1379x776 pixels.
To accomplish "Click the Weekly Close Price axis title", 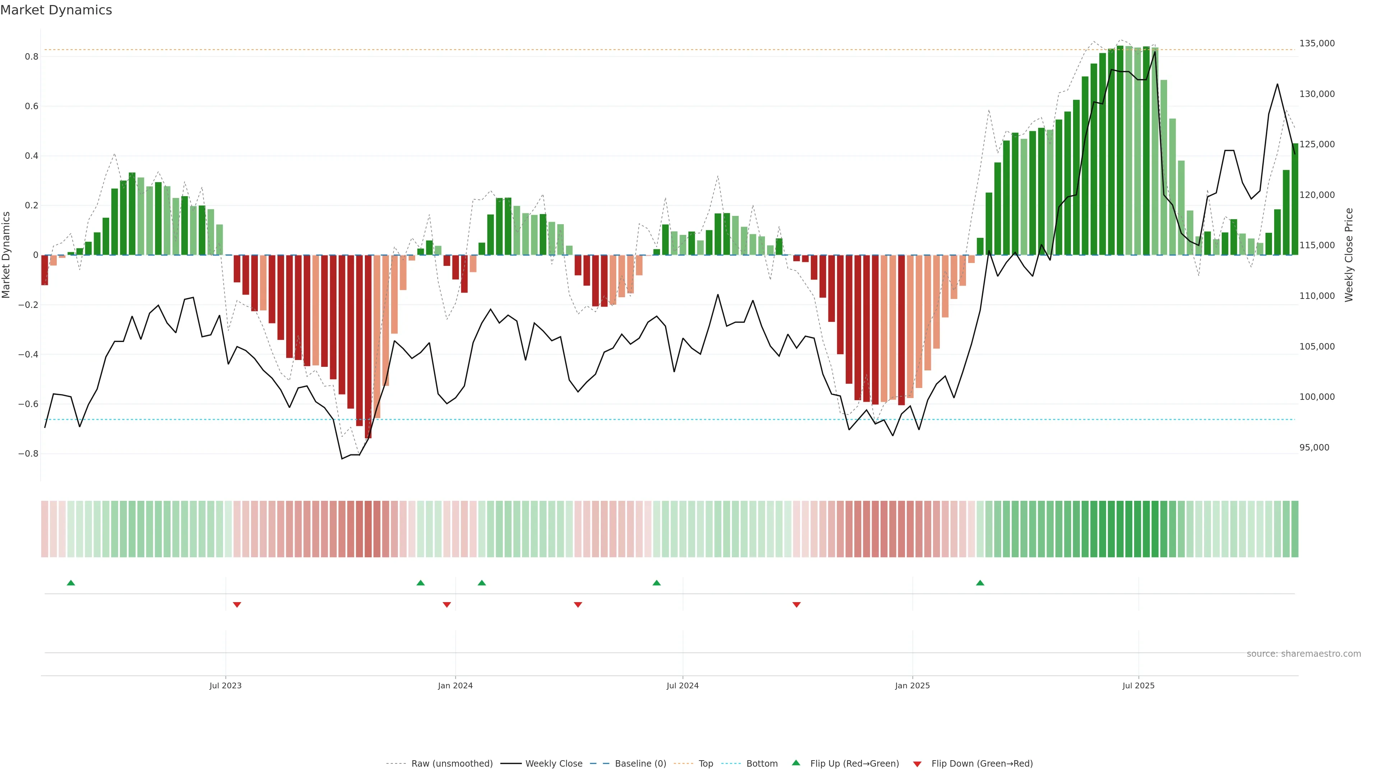I will point(1348,255).
